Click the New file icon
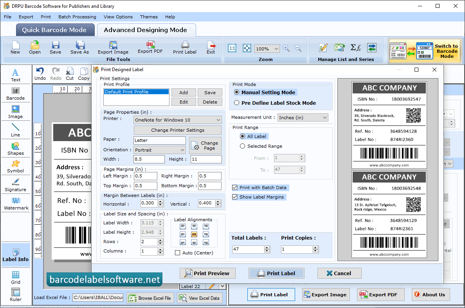465x308 pixels. coord(15,47)
